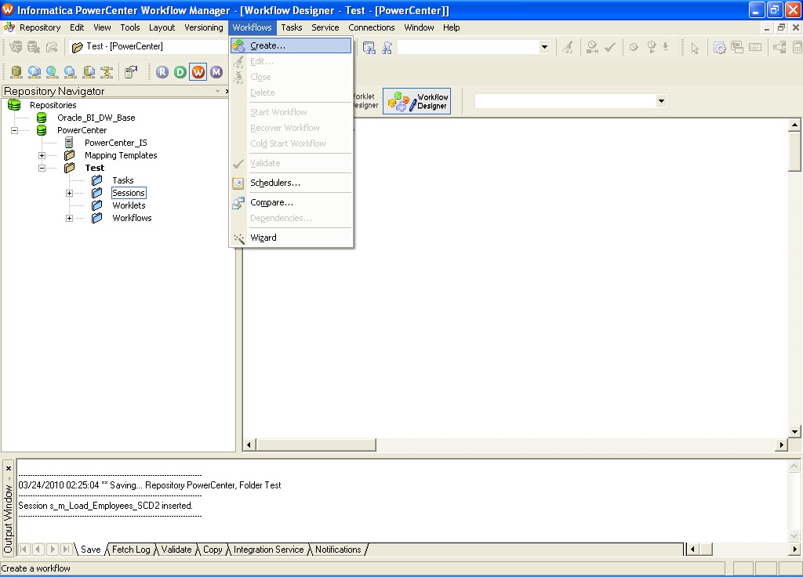
Task: Expand the Workflows tree node
Action: coord(69,219)
